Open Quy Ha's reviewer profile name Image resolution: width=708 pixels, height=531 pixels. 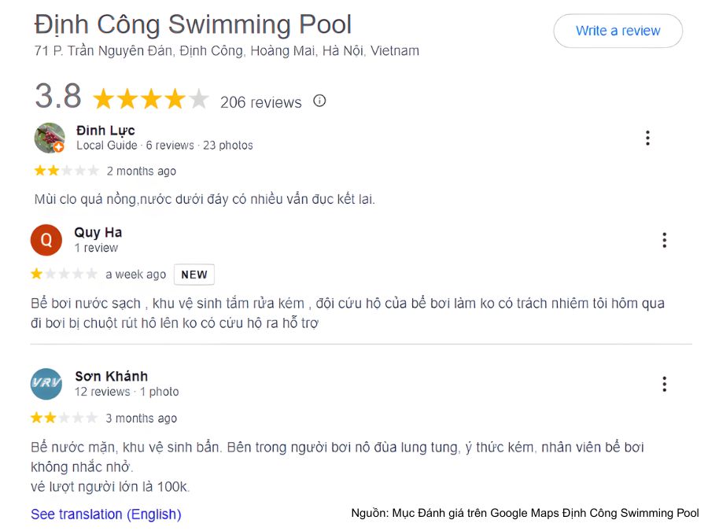coord(98,232)
